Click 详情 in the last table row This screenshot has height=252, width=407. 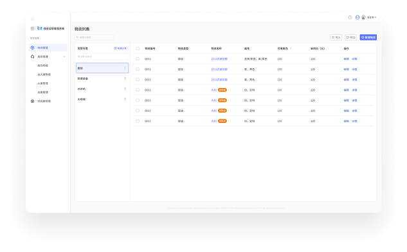(354, 122)
